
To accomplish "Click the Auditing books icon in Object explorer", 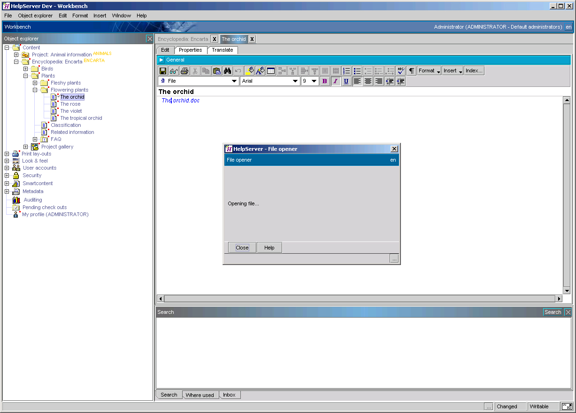I will [x=16, y=200].
